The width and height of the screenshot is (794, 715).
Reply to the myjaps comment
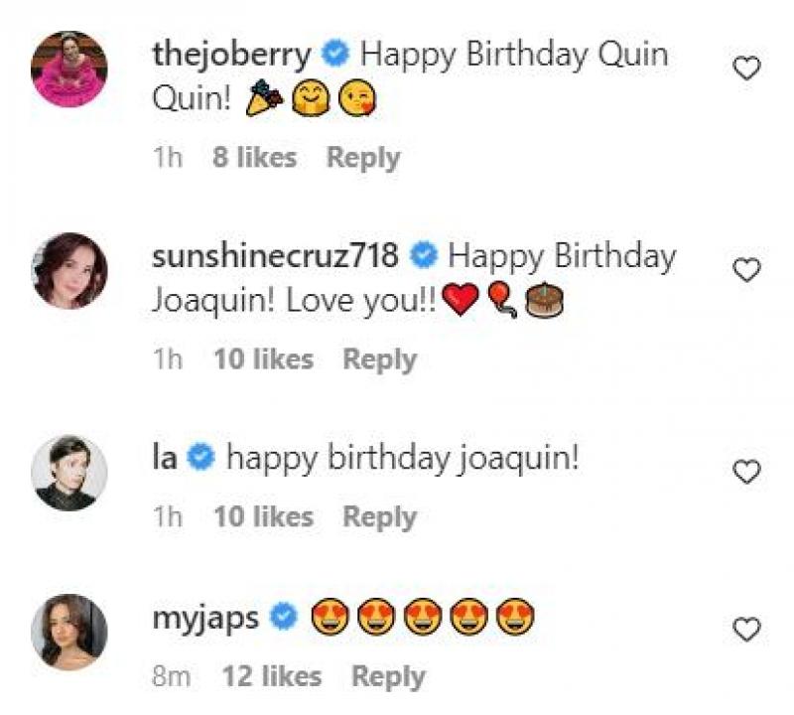pyautogui.click(x=388, y=677)
